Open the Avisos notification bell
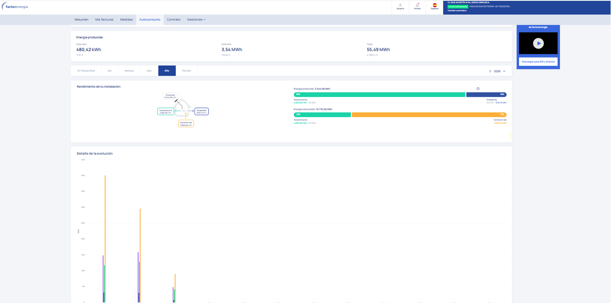Viewport: 611px width, 303px height. click(x=417, y=6)
